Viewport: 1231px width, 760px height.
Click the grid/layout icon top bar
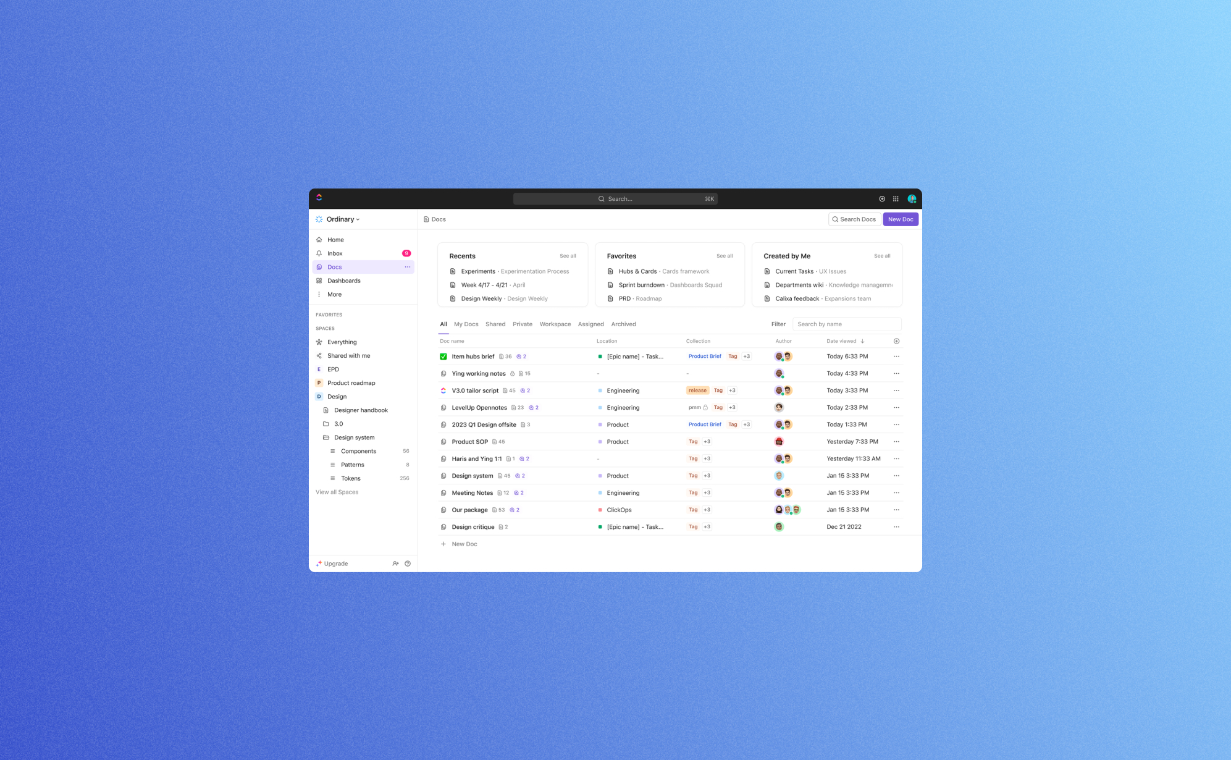[x=896, y=198]
